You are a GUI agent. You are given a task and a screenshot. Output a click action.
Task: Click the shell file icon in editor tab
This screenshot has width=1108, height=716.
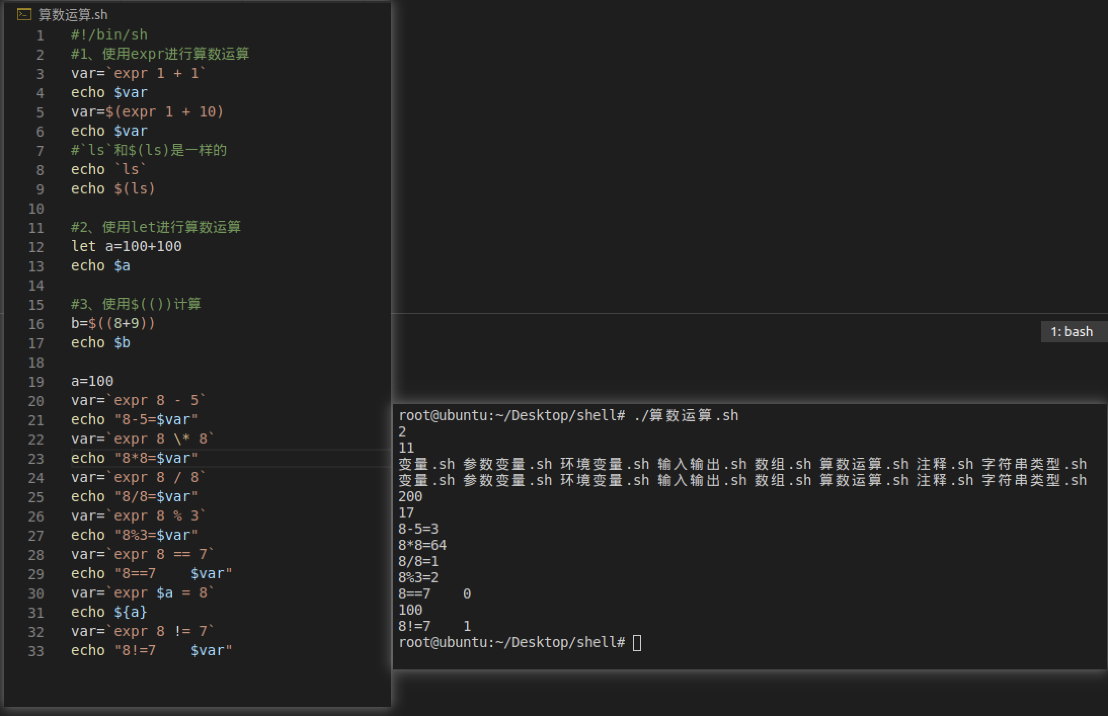pyautogui.click(x=24, y=15)
